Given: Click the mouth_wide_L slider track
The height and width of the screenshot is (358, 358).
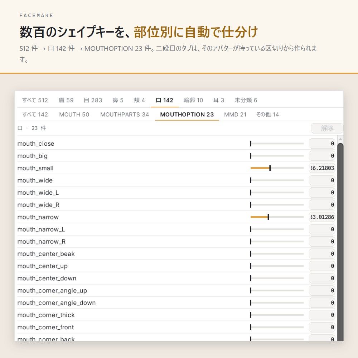Looking at the screenshot, I should pos(277,193).
